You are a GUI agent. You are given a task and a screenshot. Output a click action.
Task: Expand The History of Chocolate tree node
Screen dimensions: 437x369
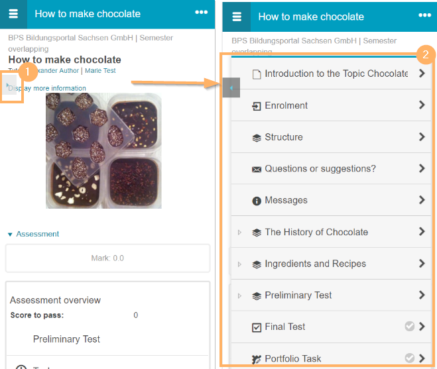point(239,233)
